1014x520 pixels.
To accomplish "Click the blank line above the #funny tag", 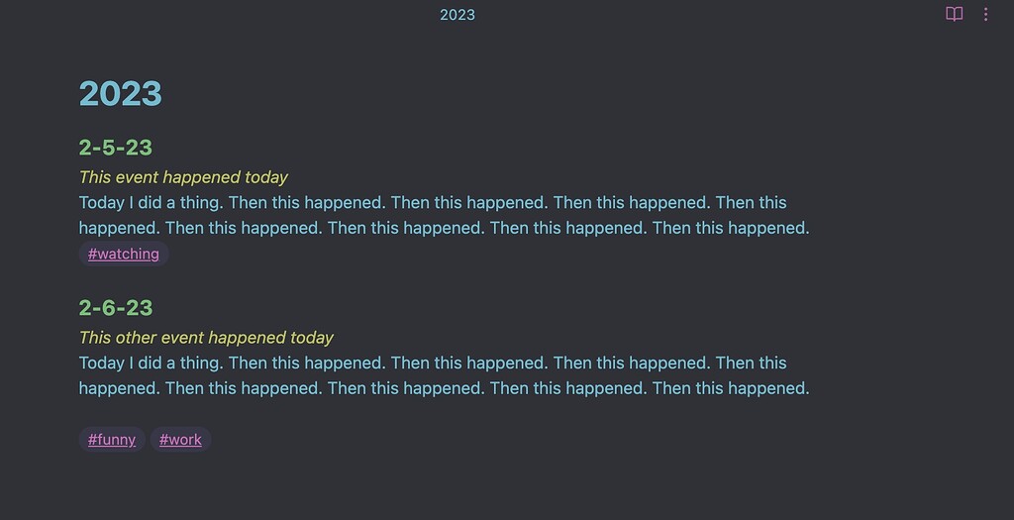I will (297, 414).
